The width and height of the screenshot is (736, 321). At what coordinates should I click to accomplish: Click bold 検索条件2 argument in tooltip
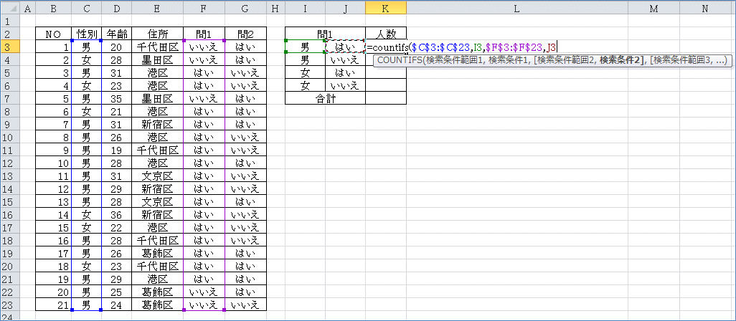[621, 61]
